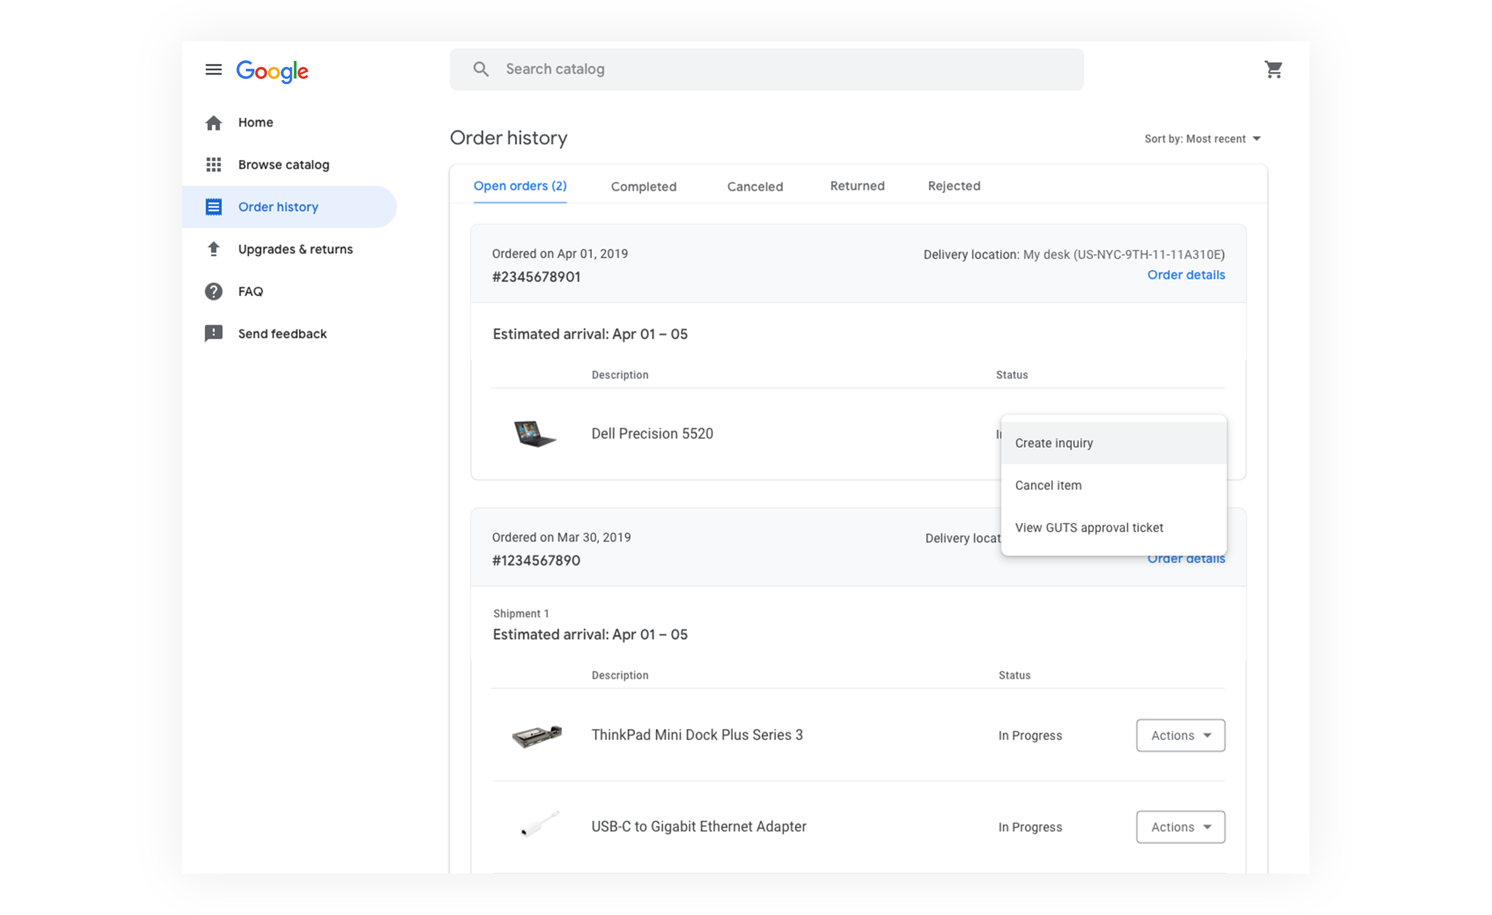Image resolution: width=1492 pixels, height=915 pixels.
Task: Open Actions dropdown for ThinkPad Mini Dock
Action: [x=1179, y=735]
